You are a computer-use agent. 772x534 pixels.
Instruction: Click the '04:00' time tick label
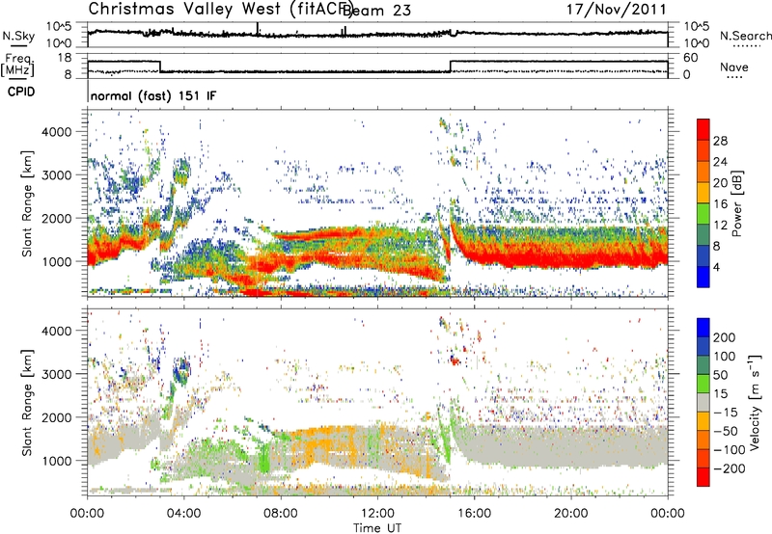tap(183, 514)
